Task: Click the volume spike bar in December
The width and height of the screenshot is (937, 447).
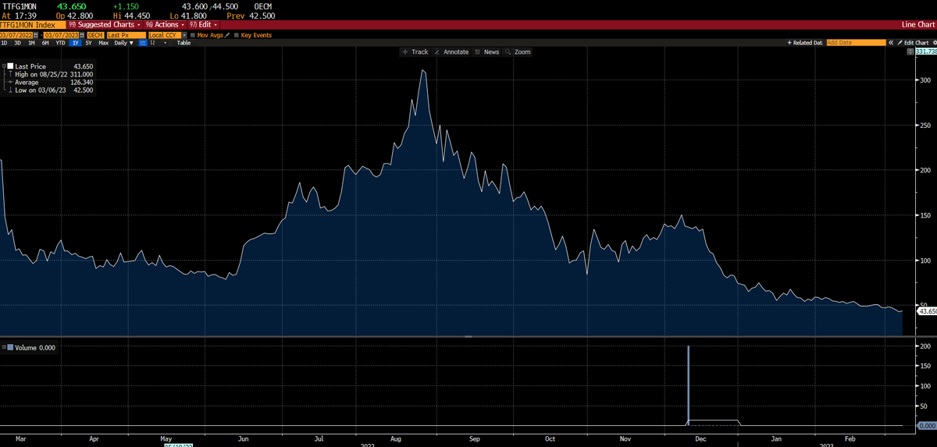Action: (688, 385)
